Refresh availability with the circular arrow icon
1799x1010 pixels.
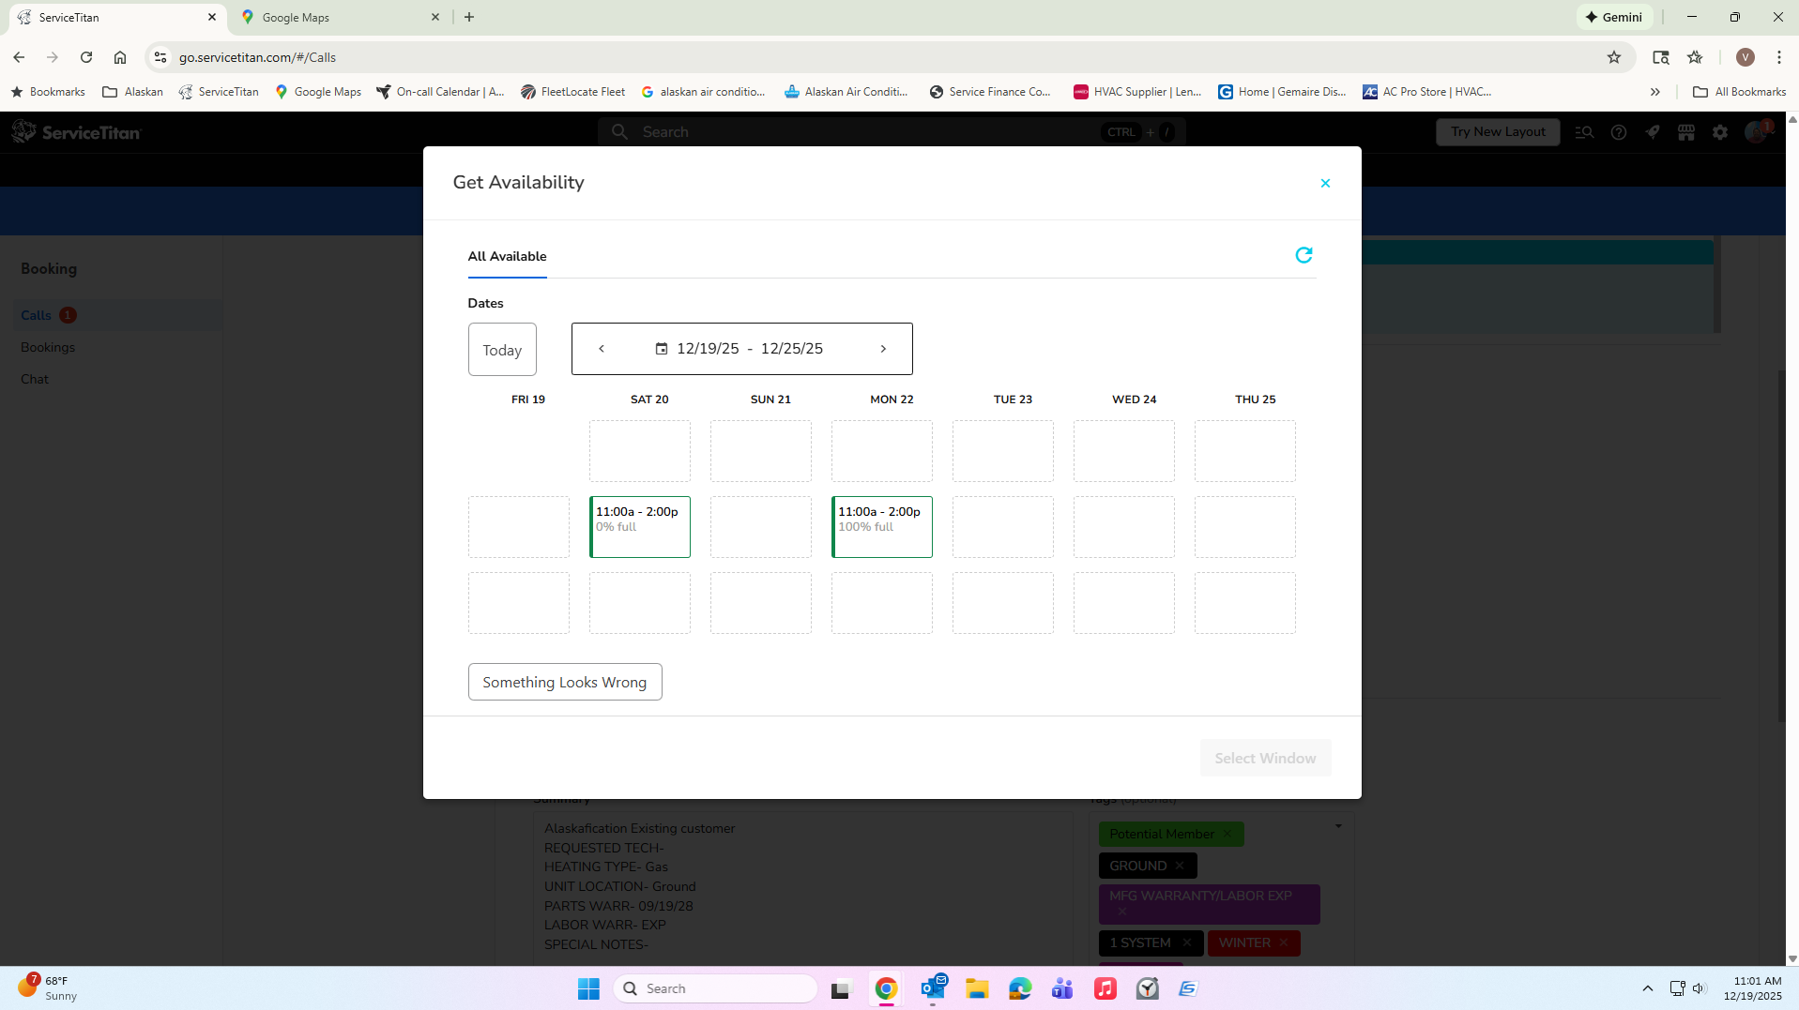1304,255
